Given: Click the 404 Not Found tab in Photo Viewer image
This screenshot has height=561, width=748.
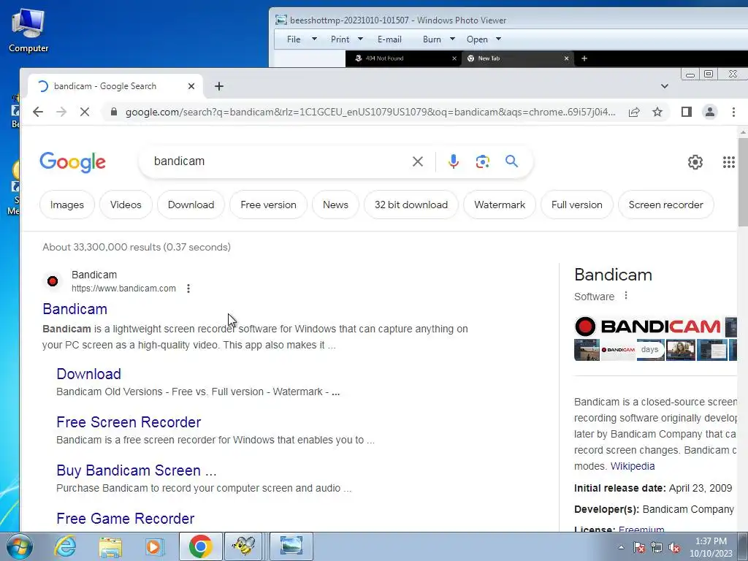Looking at the screenshot, I should point(403,58).
